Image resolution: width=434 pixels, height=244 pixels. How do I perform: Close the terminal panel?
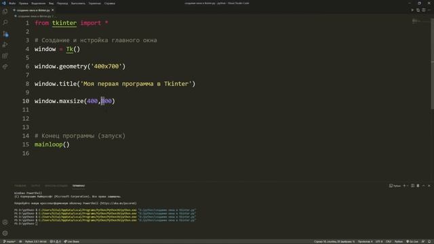tap(429, 186)
